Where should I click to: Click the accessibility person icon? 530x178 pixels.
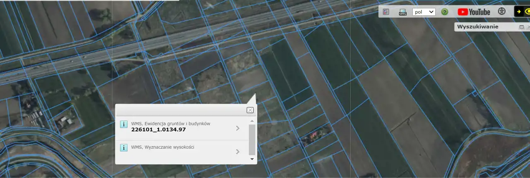point(502,12)
